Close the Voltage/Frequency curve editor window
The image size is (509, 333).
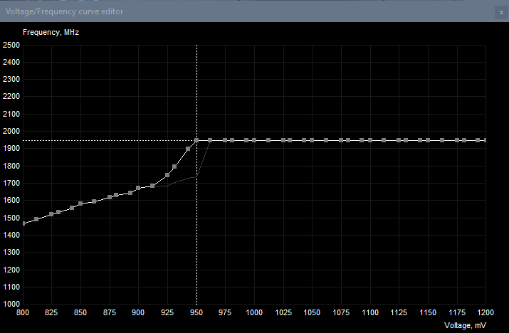[x=501, y=12]
